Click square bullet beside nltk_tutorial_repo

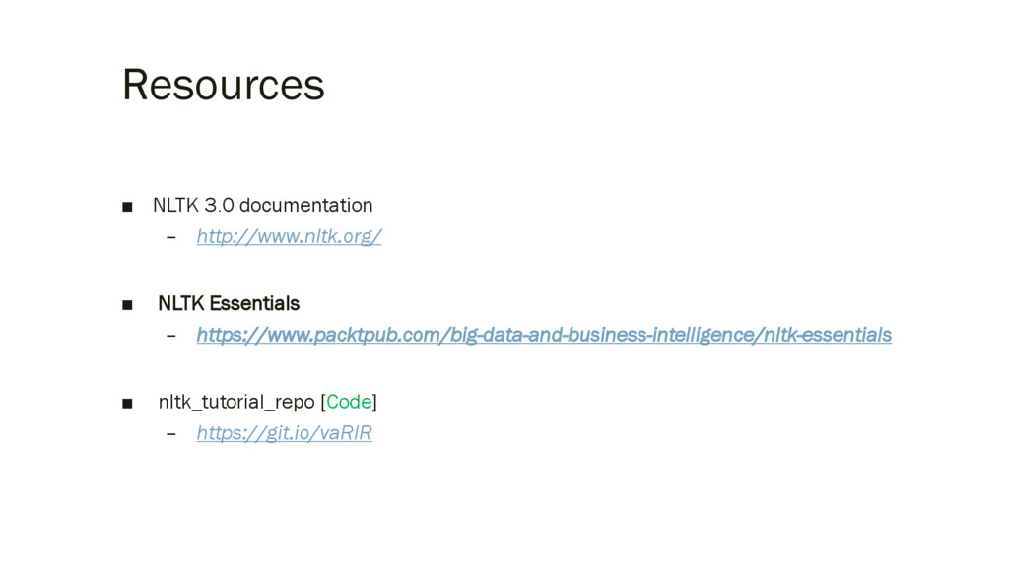(x=127, y=404)
